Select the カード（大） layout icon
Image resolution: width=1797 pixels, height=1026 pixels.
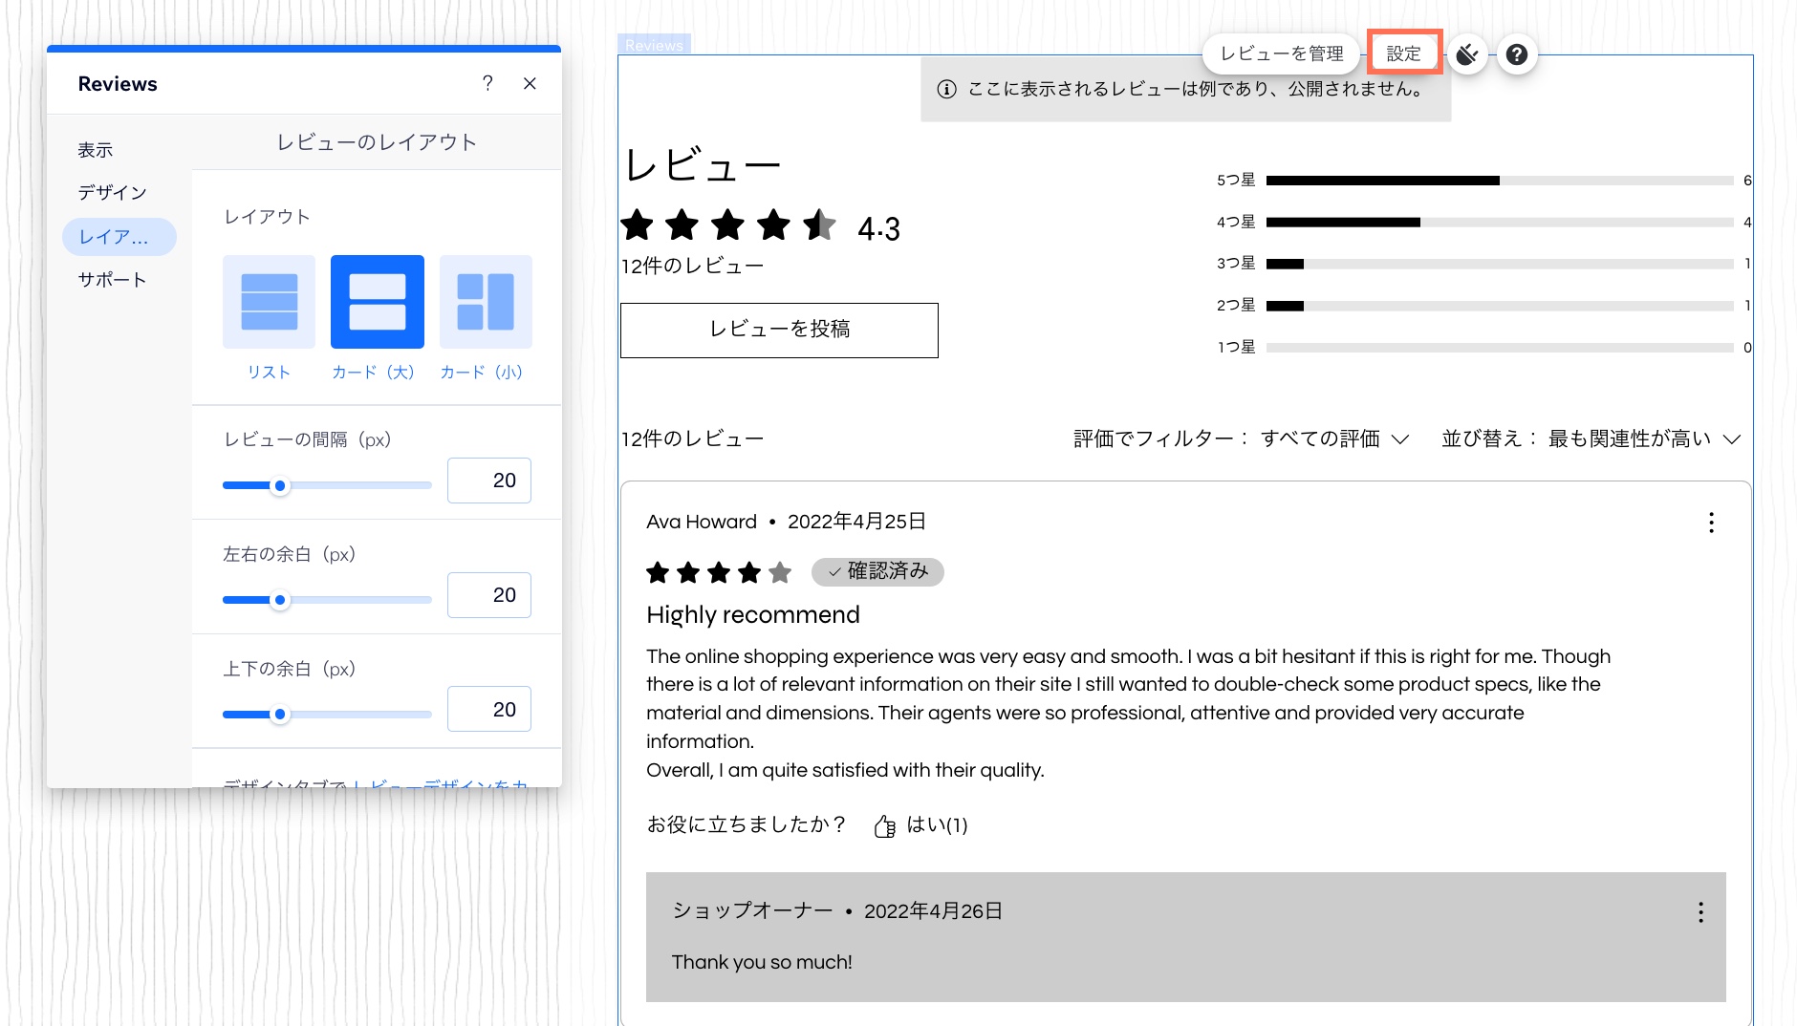pos(377,302)
